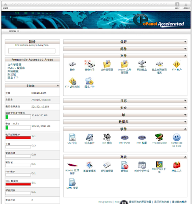Launch the RVSiteBuilder icon
This screenshot has width=192, height=204.
click(x=159, y=137)
